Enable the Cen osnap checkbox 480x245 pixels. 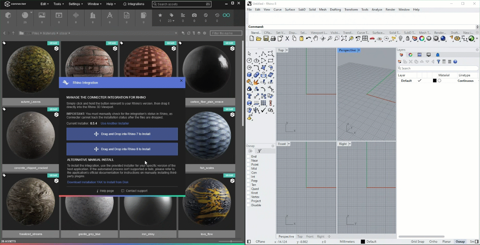point(248,173)
